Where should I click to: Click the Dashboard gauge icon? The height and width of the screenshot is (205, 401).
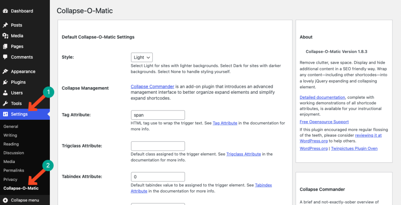pos(5,11)
